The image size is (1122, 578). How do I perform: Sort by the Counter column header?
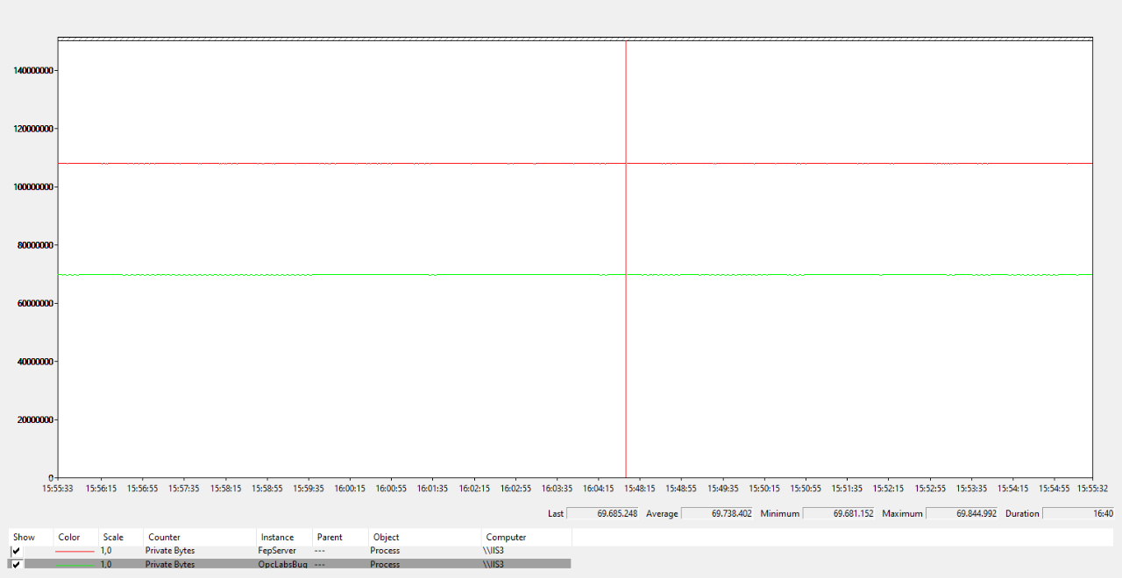click(x=200, y=537)
